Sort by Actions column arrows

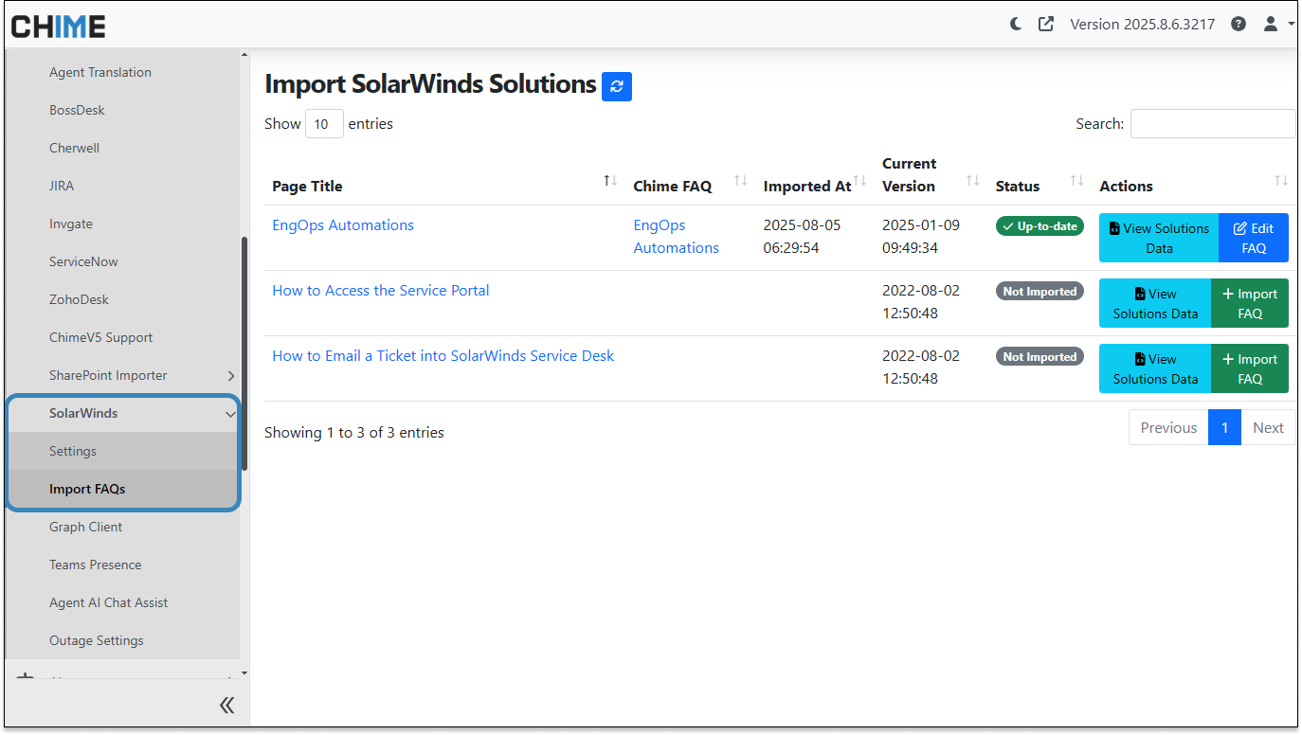point(1281,180)
